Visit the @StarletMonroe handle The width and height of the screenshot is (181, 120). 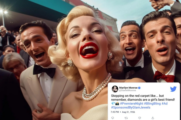[127, 90]
